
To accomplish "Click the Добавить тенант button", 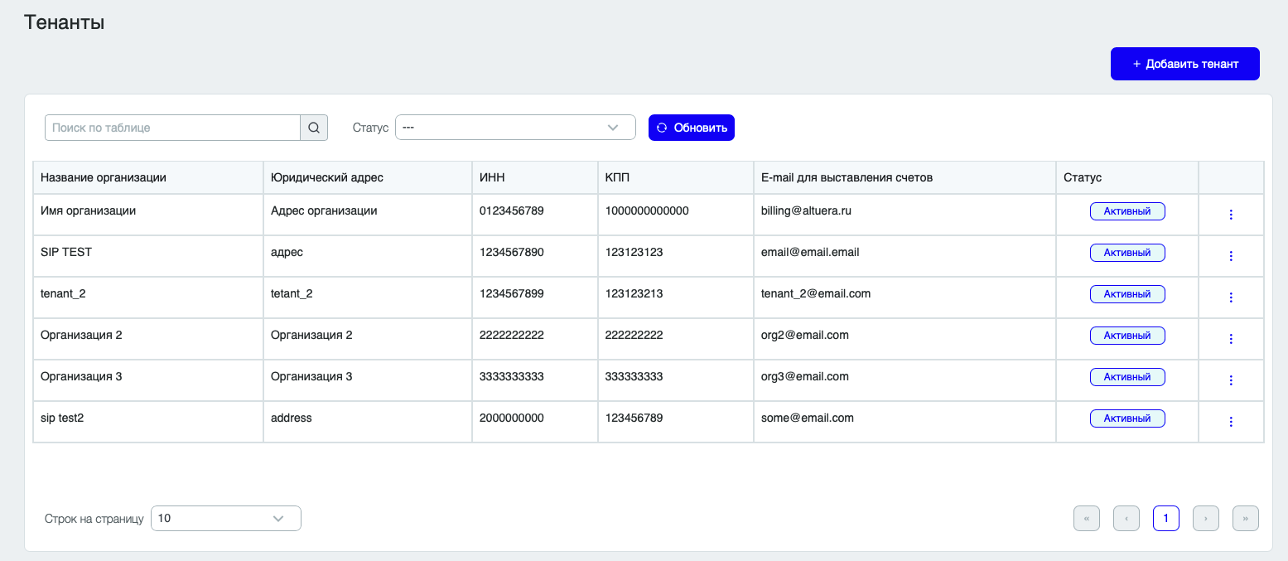I will 1185,64.
